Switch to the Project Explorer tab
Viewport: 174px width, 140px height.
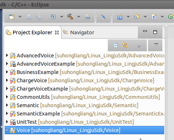(33, 32)
